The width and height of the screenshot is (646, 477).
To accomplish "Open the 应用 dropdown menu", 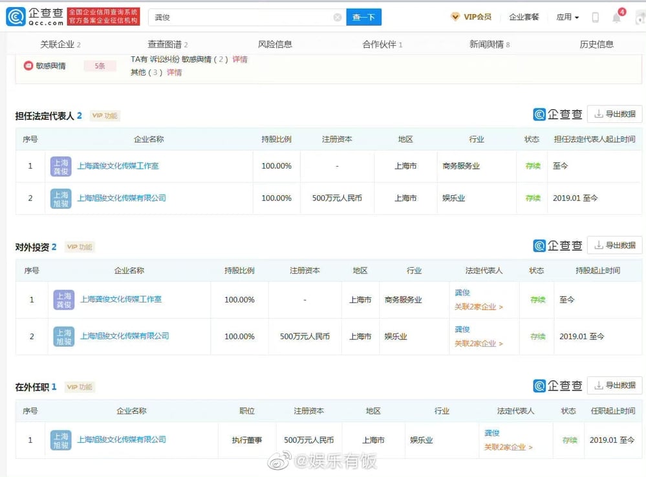I will (568, 17).
